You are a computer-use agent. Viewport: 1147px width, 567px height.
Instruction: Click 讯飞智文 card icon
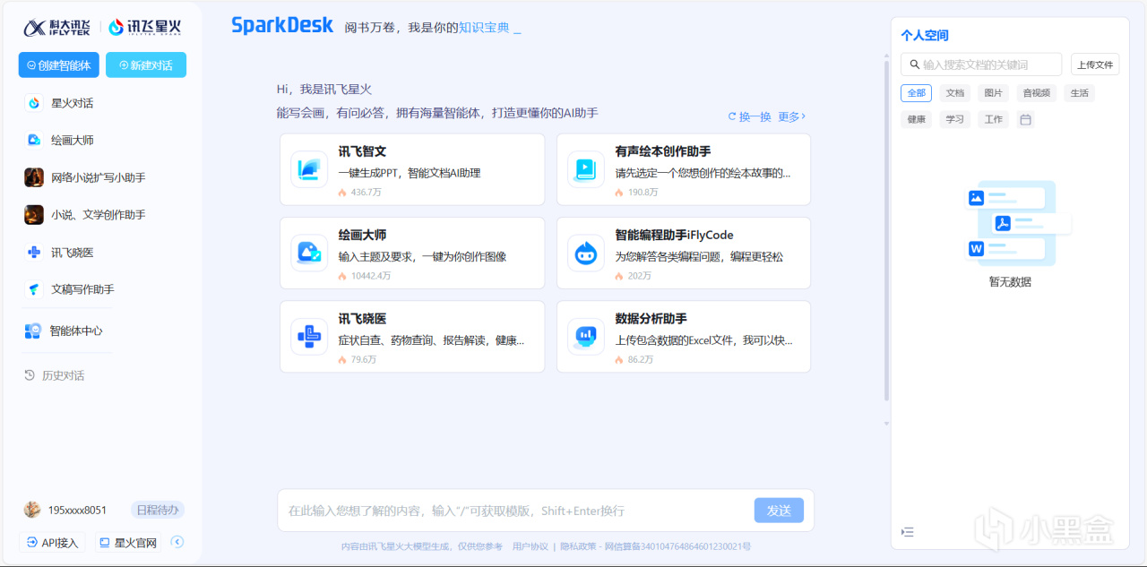309,169
